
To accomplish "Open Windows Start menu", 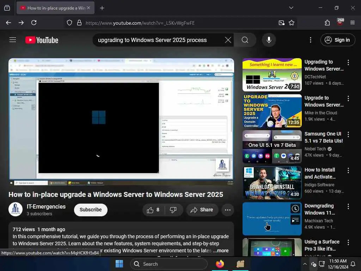I will pyautogui.click(x=119, y=264).
